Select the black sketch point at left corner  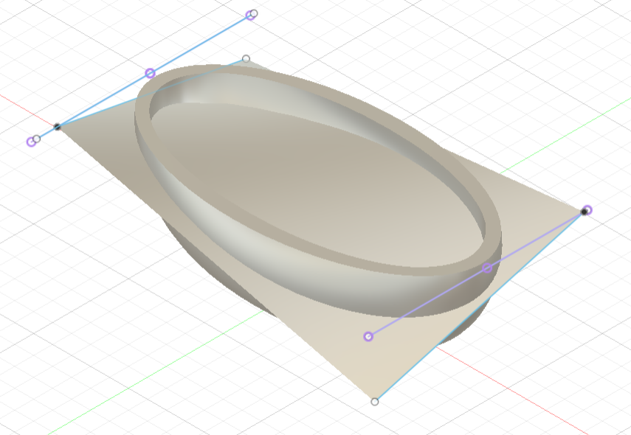(x=58, y=127)
